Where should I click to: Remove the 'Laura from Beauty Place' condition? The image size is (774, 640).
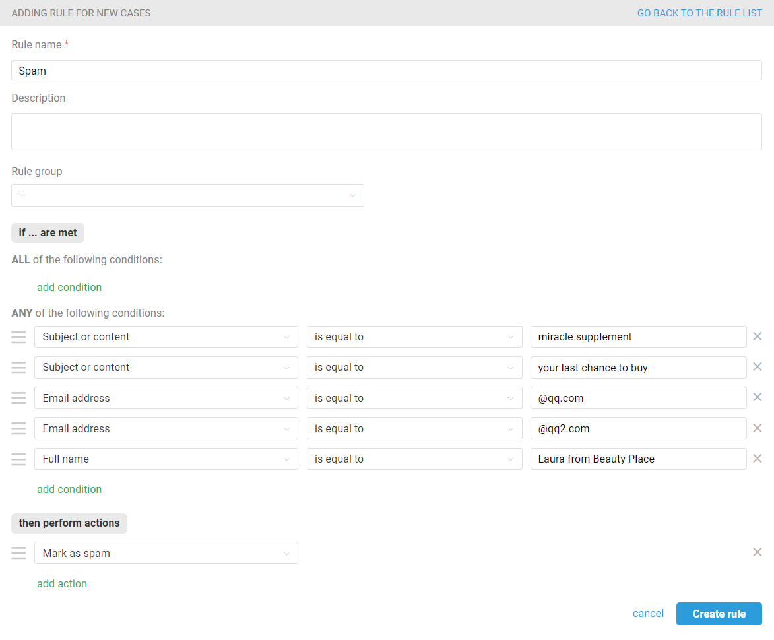coord(757,459)
